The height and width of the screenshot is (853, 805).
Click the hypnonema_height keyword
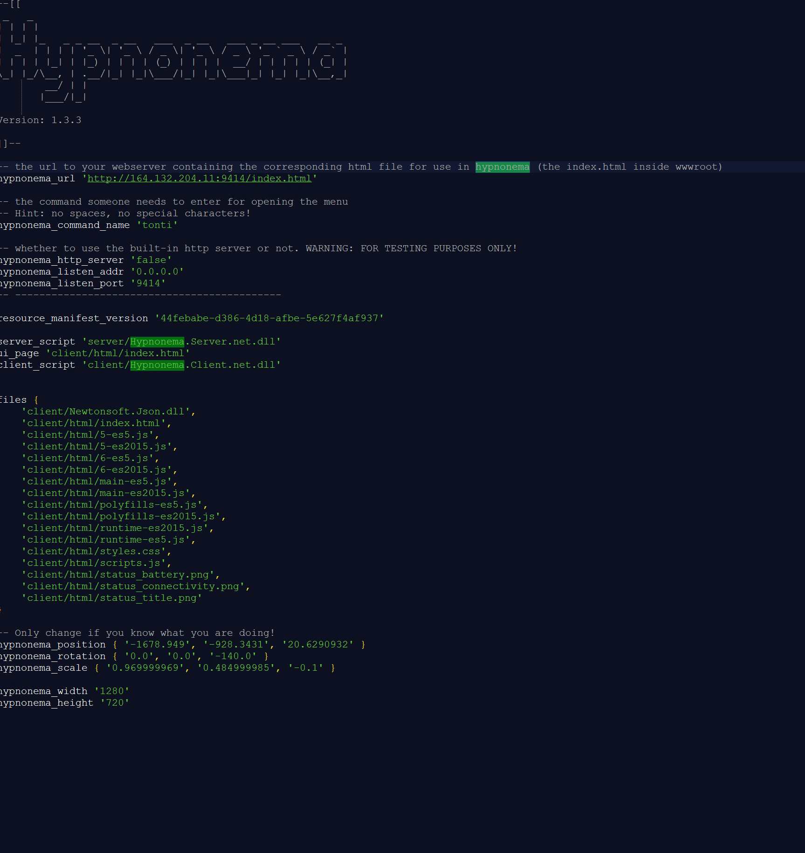click(x=47, y=703)
